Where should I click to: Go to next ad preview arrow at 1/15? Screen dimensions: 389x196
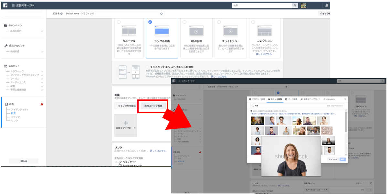pyautogui.click(x=370, y=190)
